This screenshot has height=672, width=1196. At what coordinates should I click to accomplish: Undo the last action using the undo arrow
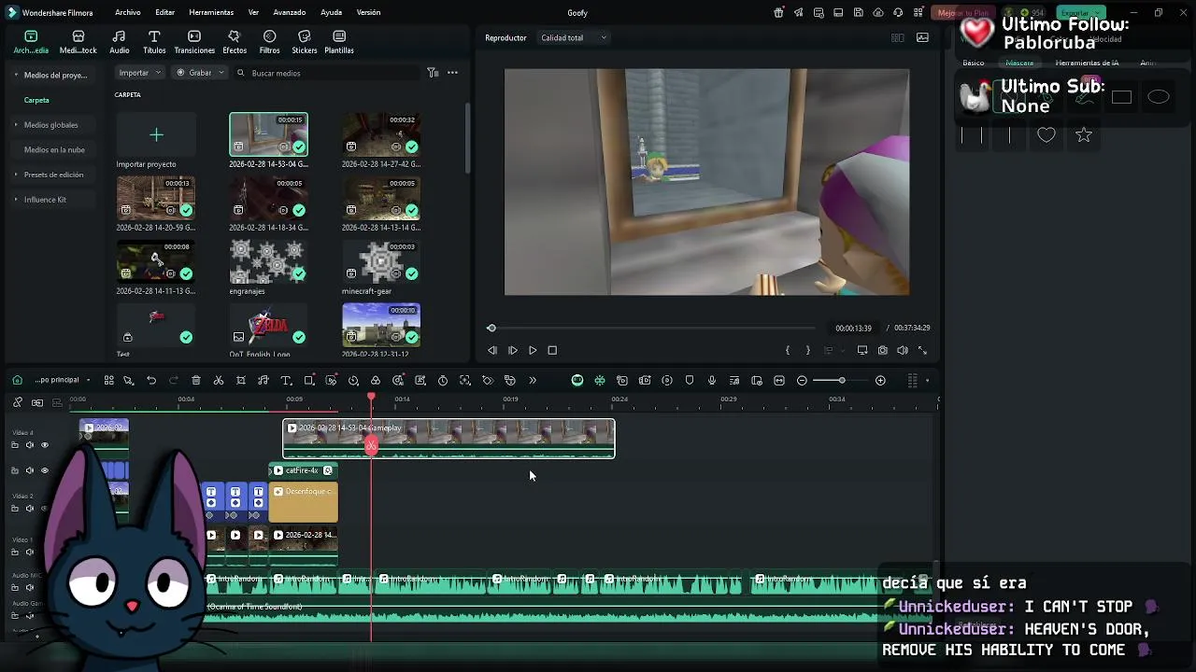(x=151, y=381)
